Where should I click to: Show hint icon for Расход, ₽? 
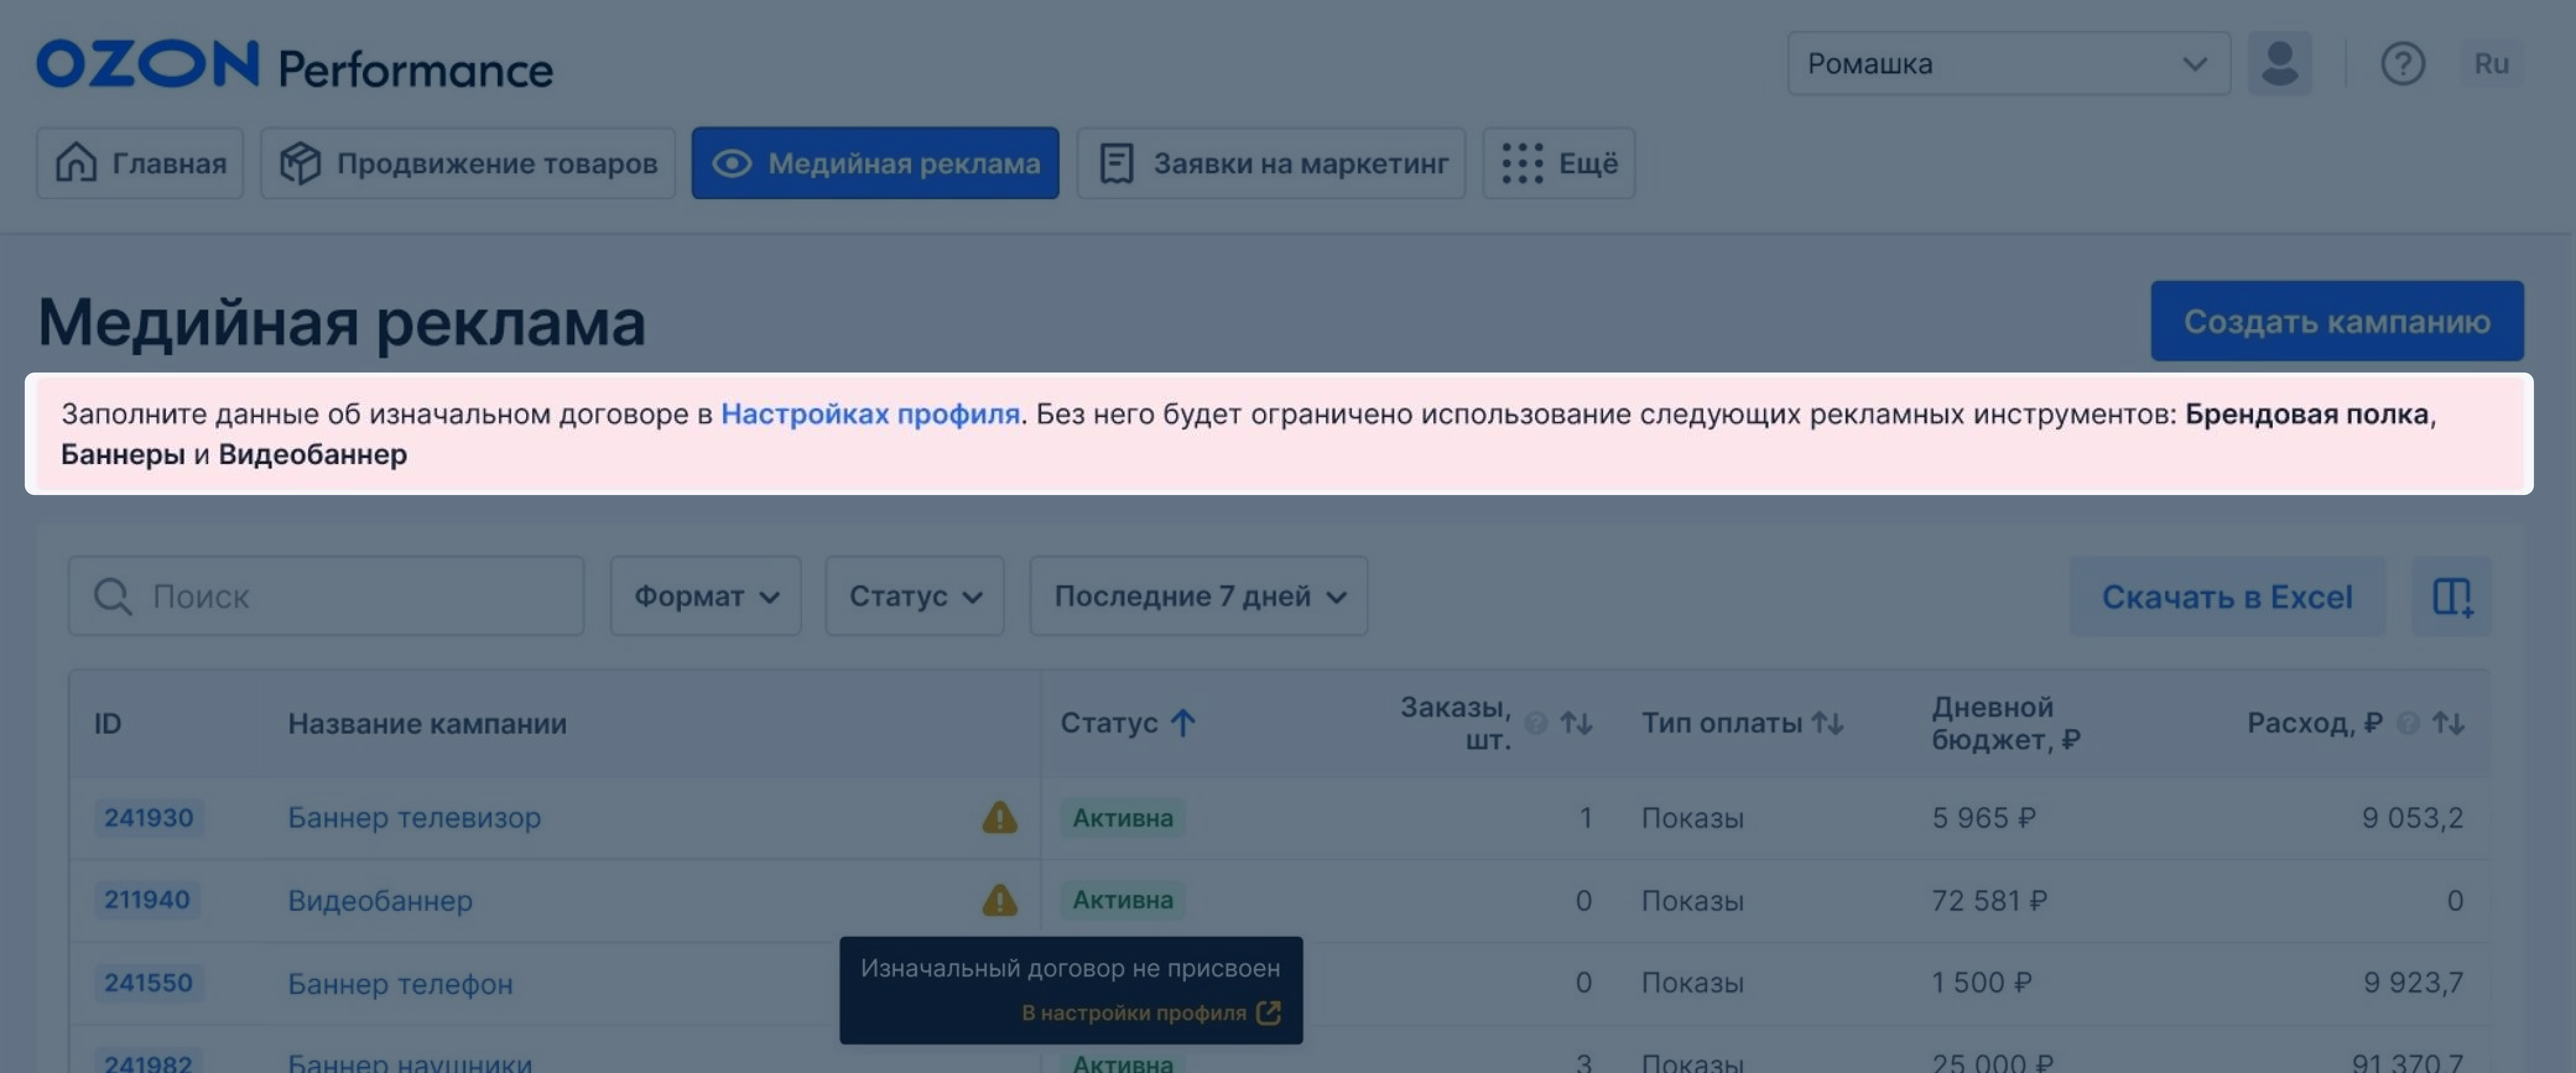pos(2408,723)
